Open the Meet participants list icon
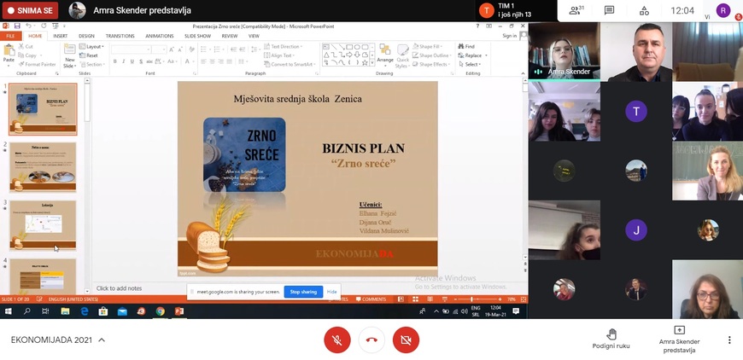This screenshot has height=360, width=743. pos(576,10)
